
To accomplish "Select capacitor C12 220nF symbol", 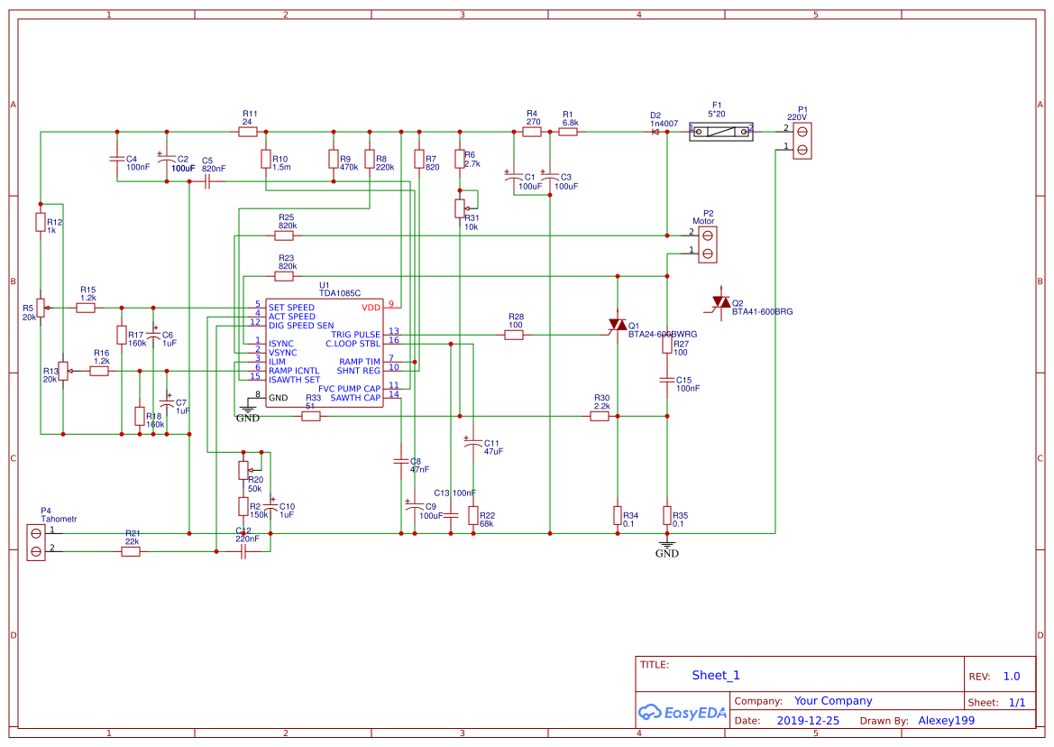I will tap(244, 551).
